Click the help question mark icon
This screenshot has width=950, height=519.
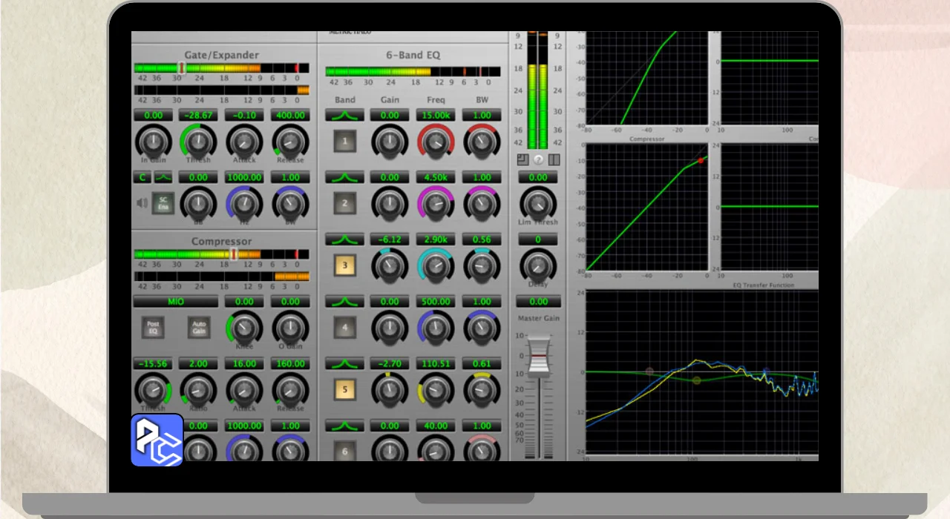click(539, 159)
